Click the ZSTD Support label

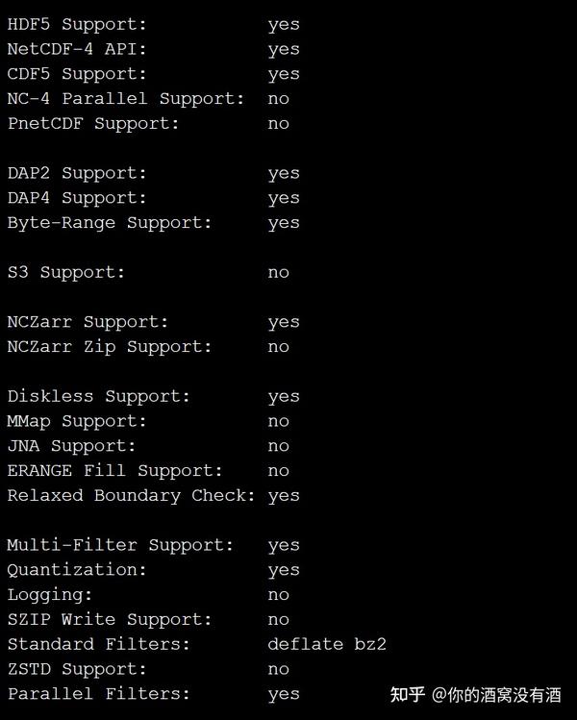77,669
